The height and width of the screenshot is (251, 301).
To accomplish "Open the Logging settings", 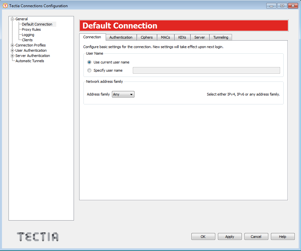I will (x=27, y=34).
